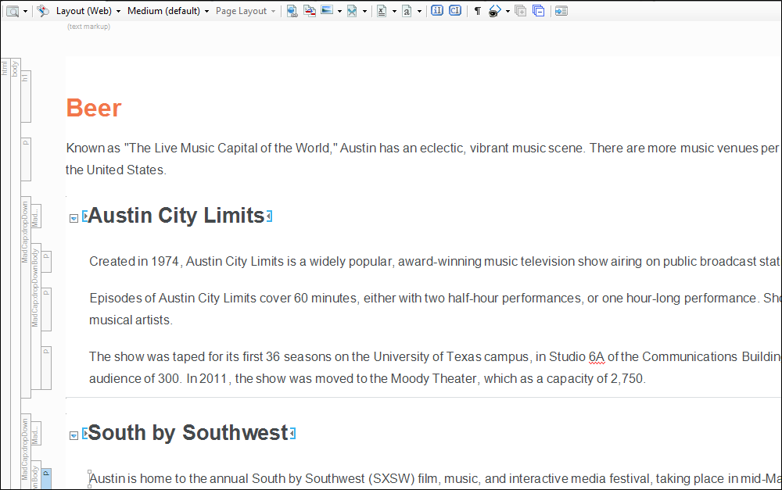782x490 pixels.
Task: Click the '(text markup)' label
Action: [89, 27]
